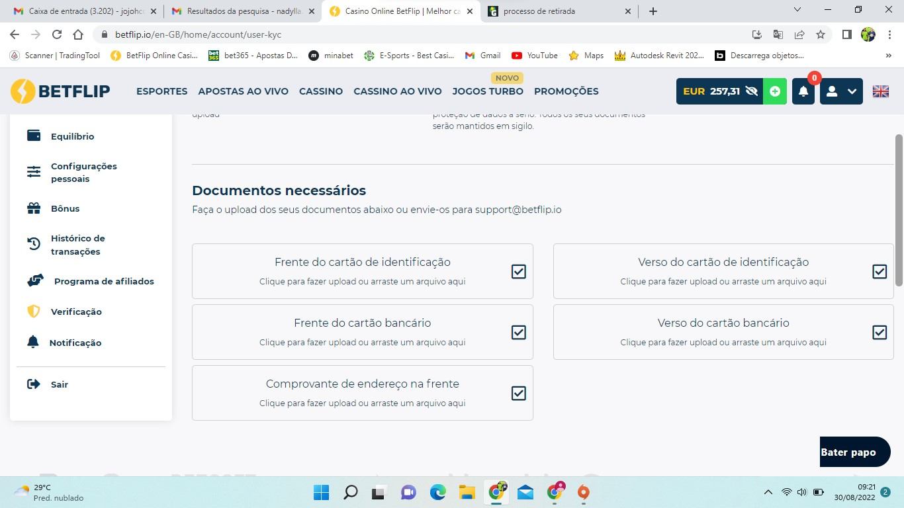Screen dimensions: 904x508
Task: Click the BetFlip logo
Action: (60, 91)
